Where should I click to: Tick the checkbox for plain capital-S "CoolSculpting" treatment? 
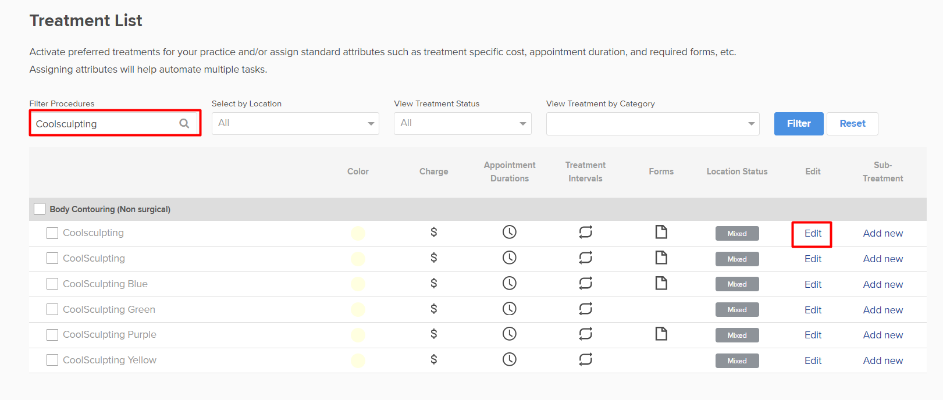click(52, 258)
